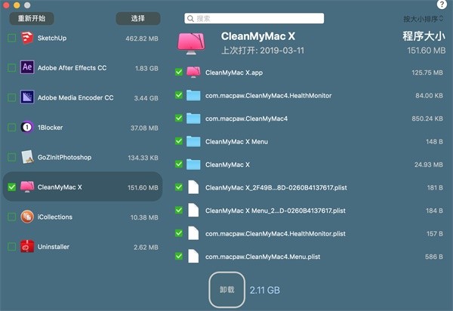Click the 选择 select button

(x=138, y=18)
